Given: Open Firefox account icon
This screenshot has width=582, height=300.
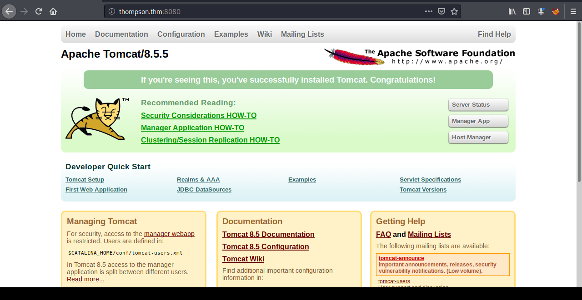Looking at the screenshot, I should point(541,11).
